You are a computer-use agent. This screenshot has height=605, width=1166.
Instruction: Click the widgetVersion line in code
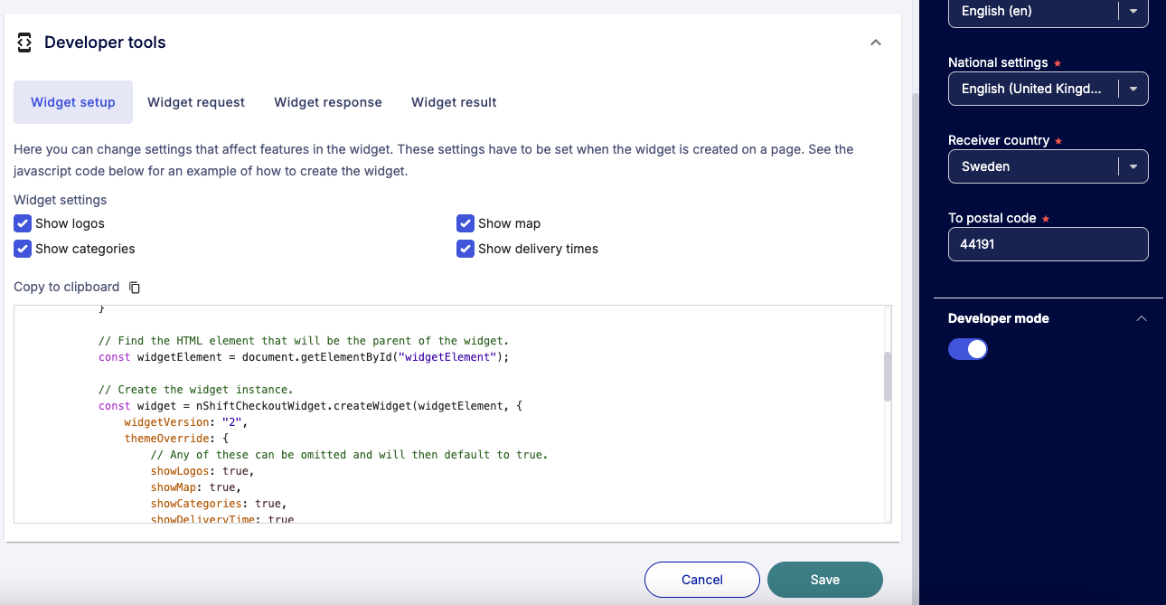[186, 422]
